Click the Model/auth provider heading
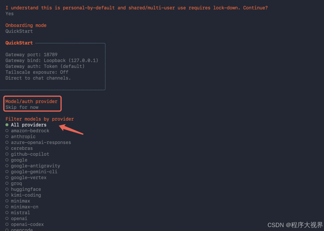This screenshot has width=324, height=231. click(31, 101)
